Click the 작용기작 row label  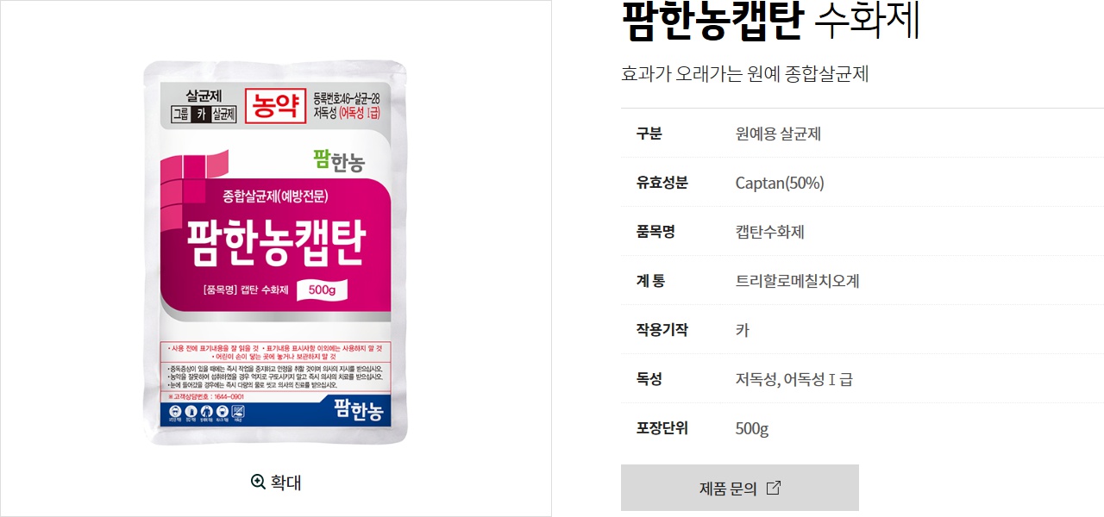(x=662, y=330)
